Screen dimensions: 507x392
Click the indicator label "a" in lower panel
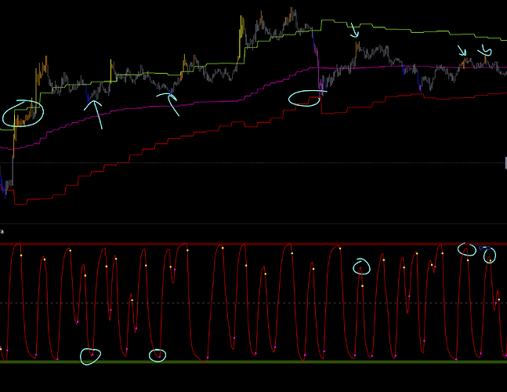pyautogui.click(x=2, y=231)
